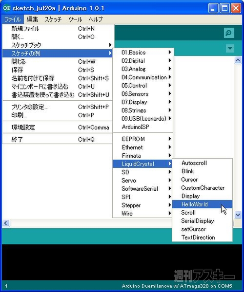Expand the Firmata library examples
The width and height of the screenshot is (244, 292).
(x=143, y=156)
